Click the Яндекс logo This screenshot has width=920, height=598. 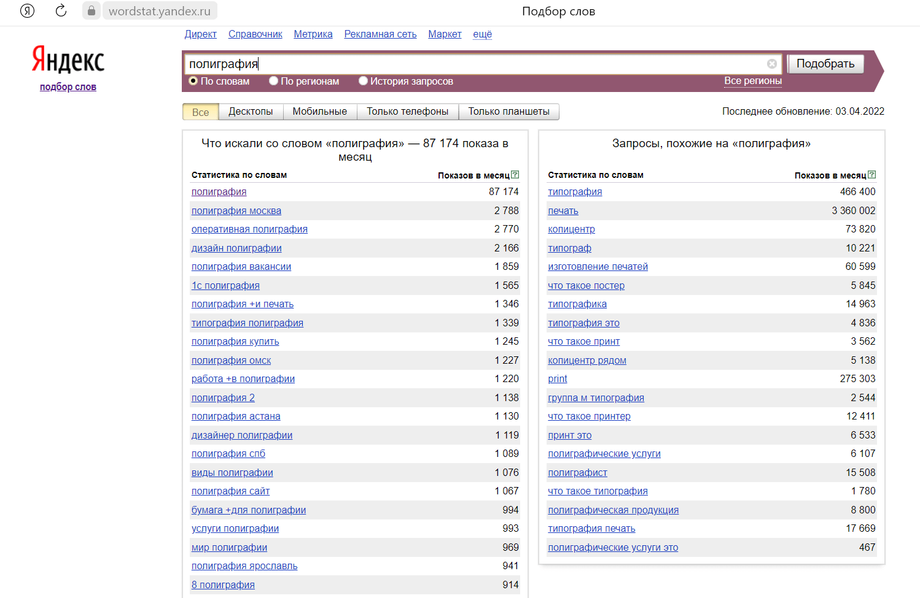(x=68, y=59)
